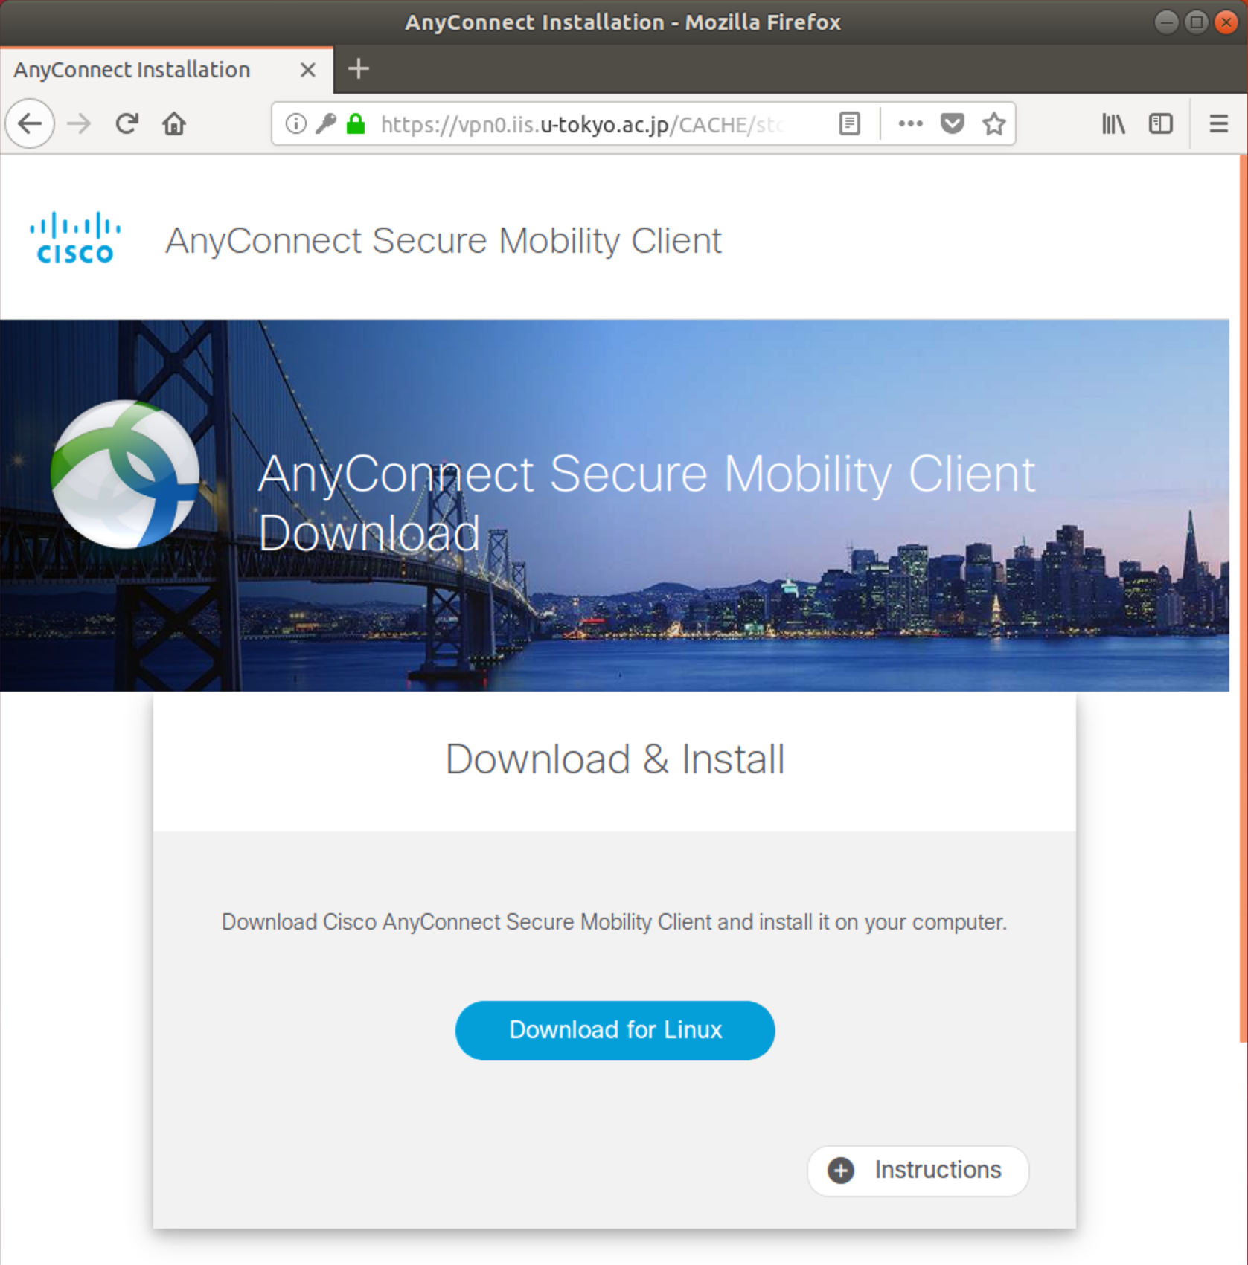The height and width of the screenshot is (1265, 1248).
Task: Open the Firefox home page
Action: [174, 123]
